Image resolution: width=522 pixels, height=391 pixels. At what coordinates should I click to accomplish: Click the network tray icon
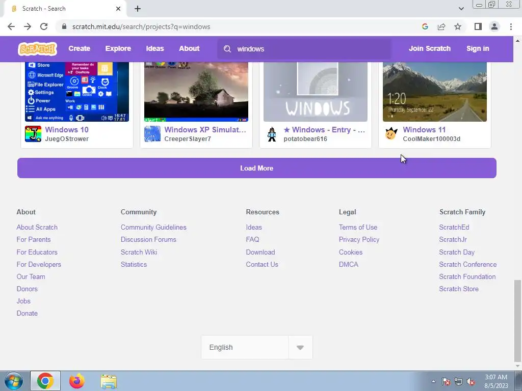tap(458, 382)
